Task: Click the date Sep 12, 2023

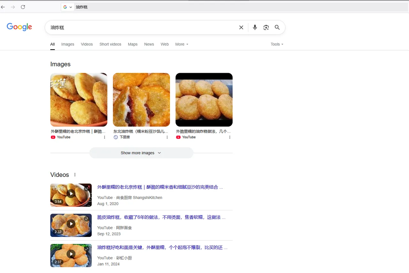Action: click(x=109, y=234)
